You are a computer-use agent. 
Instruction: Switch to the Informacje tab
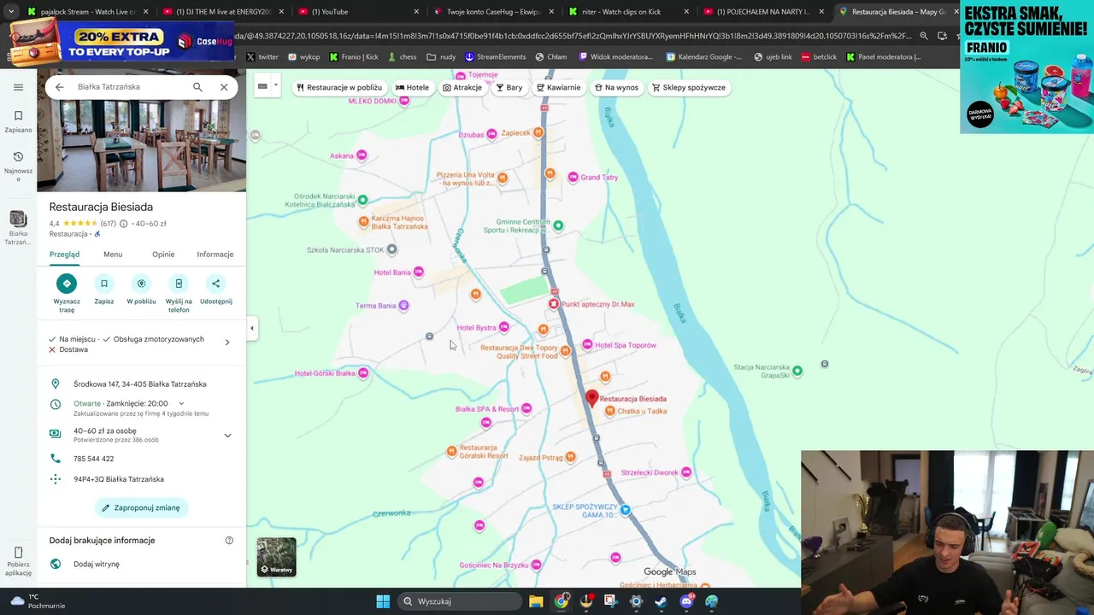point(215,255)
